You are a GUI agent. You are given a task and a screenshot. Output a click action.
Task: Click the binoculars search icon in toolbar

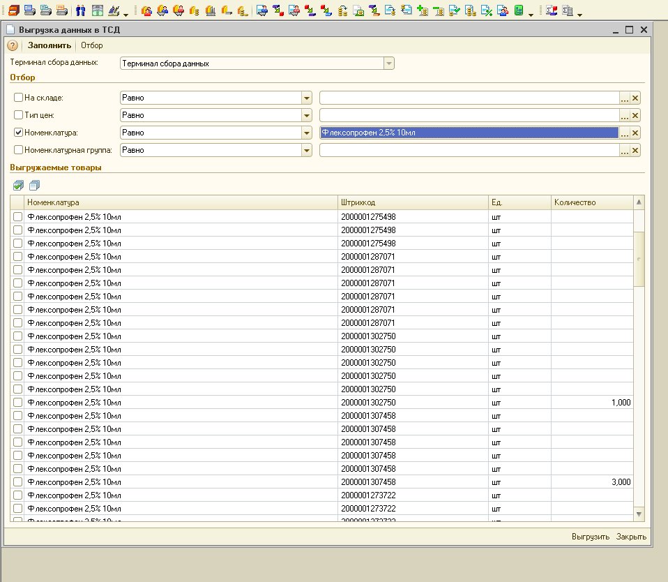click(x=80, y=11)
